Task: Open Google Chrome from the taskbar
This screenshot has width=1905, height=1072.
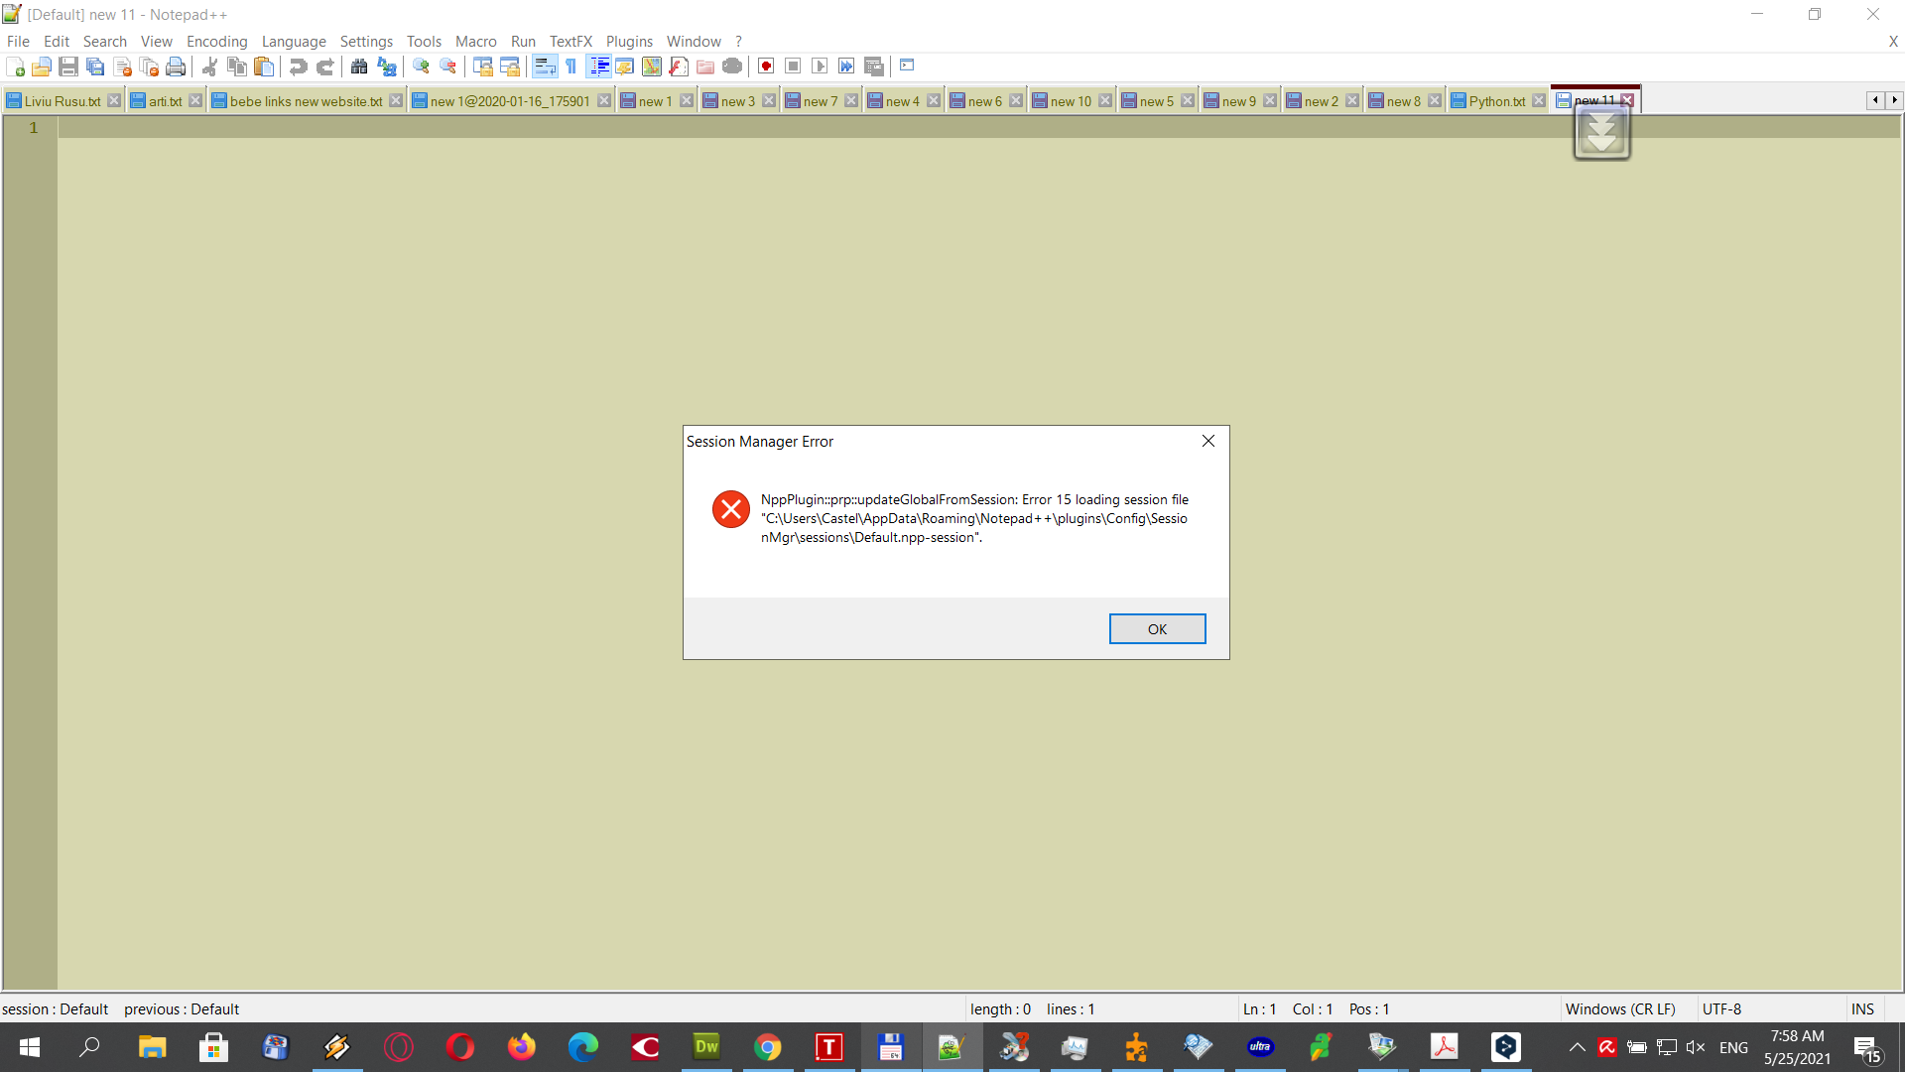Action: (767, 1047)
